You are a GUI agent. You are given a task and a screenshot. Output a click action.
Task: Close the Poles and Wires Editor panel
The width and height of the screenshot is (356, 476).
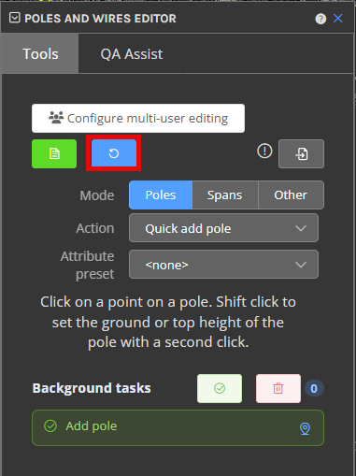pos(338,19)
